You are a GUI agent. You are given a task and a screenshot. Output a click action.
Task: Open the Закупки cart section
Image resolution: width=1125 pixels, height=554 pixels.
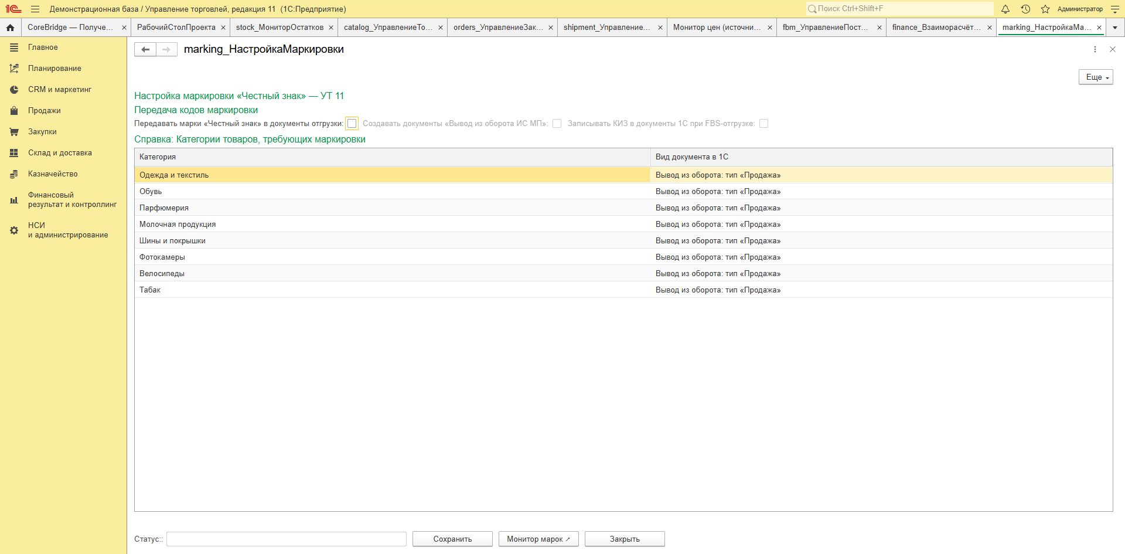(42, 132)
